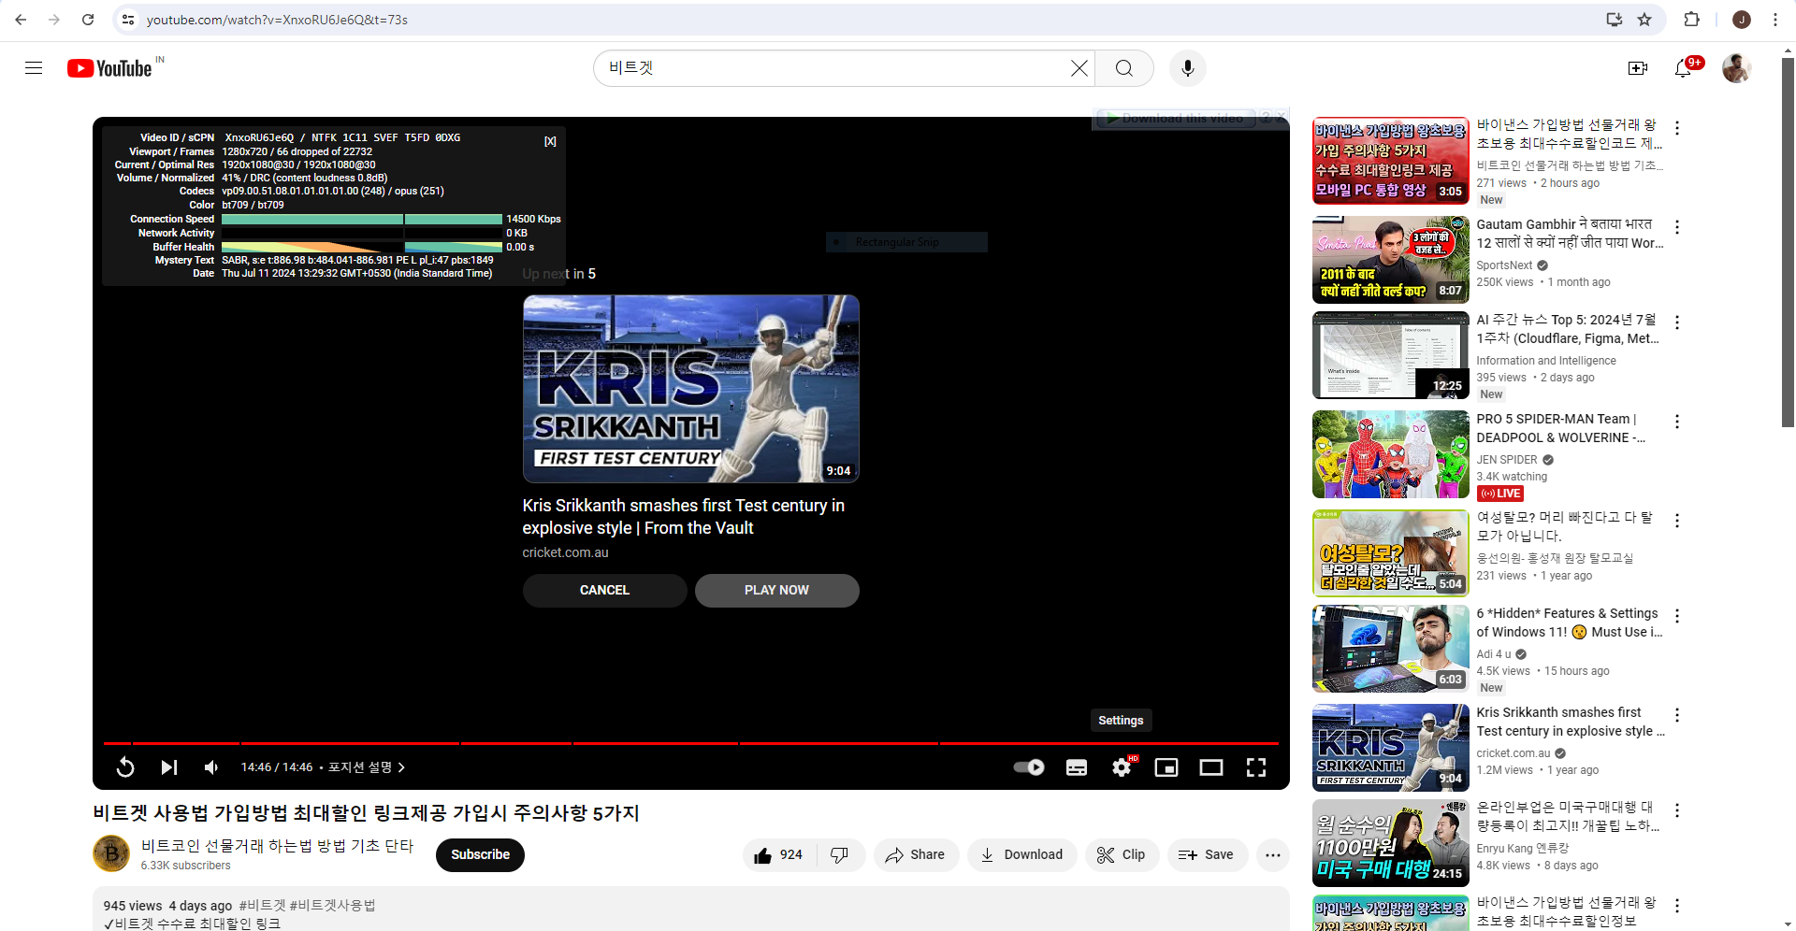The width and height of the screenshot is (1796, 931).
Task: Open the PRO 5 SPIDER-MAN live thumbnail
Action: [1390, 454]
